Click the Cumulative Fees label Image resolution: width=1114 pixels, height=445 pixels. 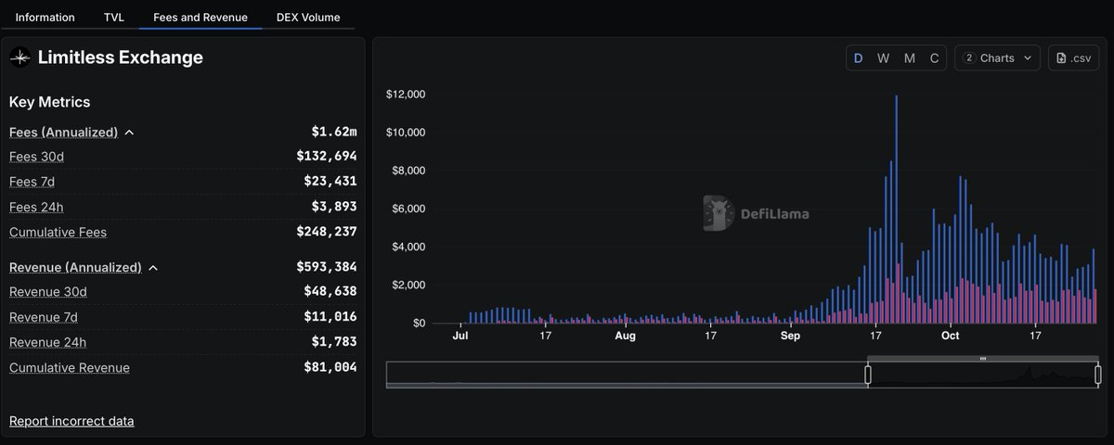click(x=58, y=232)
